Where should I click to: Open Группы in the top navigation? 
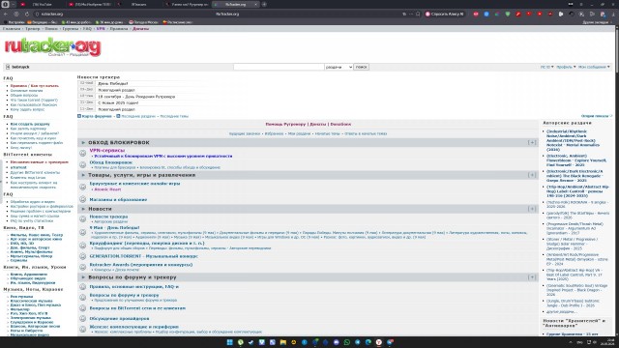point(71,29)
